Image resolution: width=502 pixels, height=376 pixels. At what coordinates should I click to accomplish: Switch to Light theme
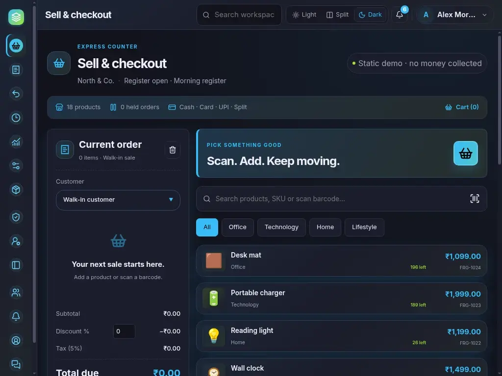click(x=304, y=15)
